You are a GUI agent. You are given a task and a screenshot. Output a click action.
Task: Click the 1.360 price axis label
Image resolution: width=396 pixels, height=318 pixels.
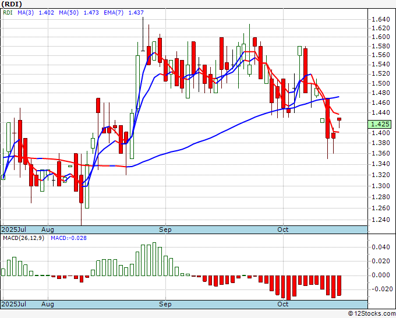(x=381, y=154)
